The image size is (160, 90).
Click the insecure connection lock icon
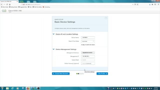click(24, 4)
